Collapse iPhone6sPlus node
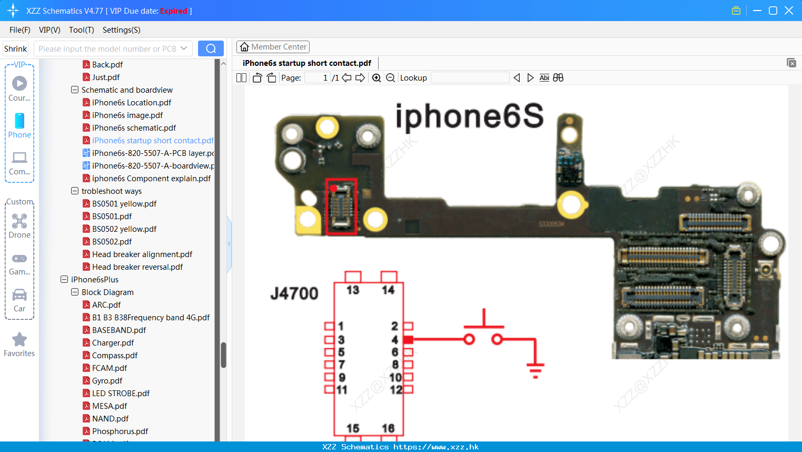The image size is (802, 452). coord(64,279)
